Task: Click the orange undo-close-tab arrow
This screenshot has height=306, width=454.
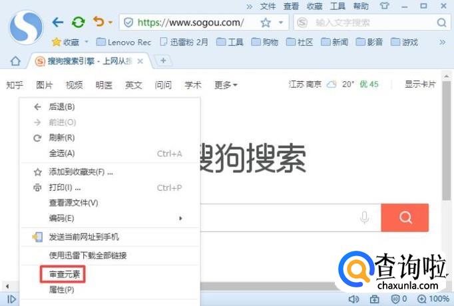Action: click(99, 22)
